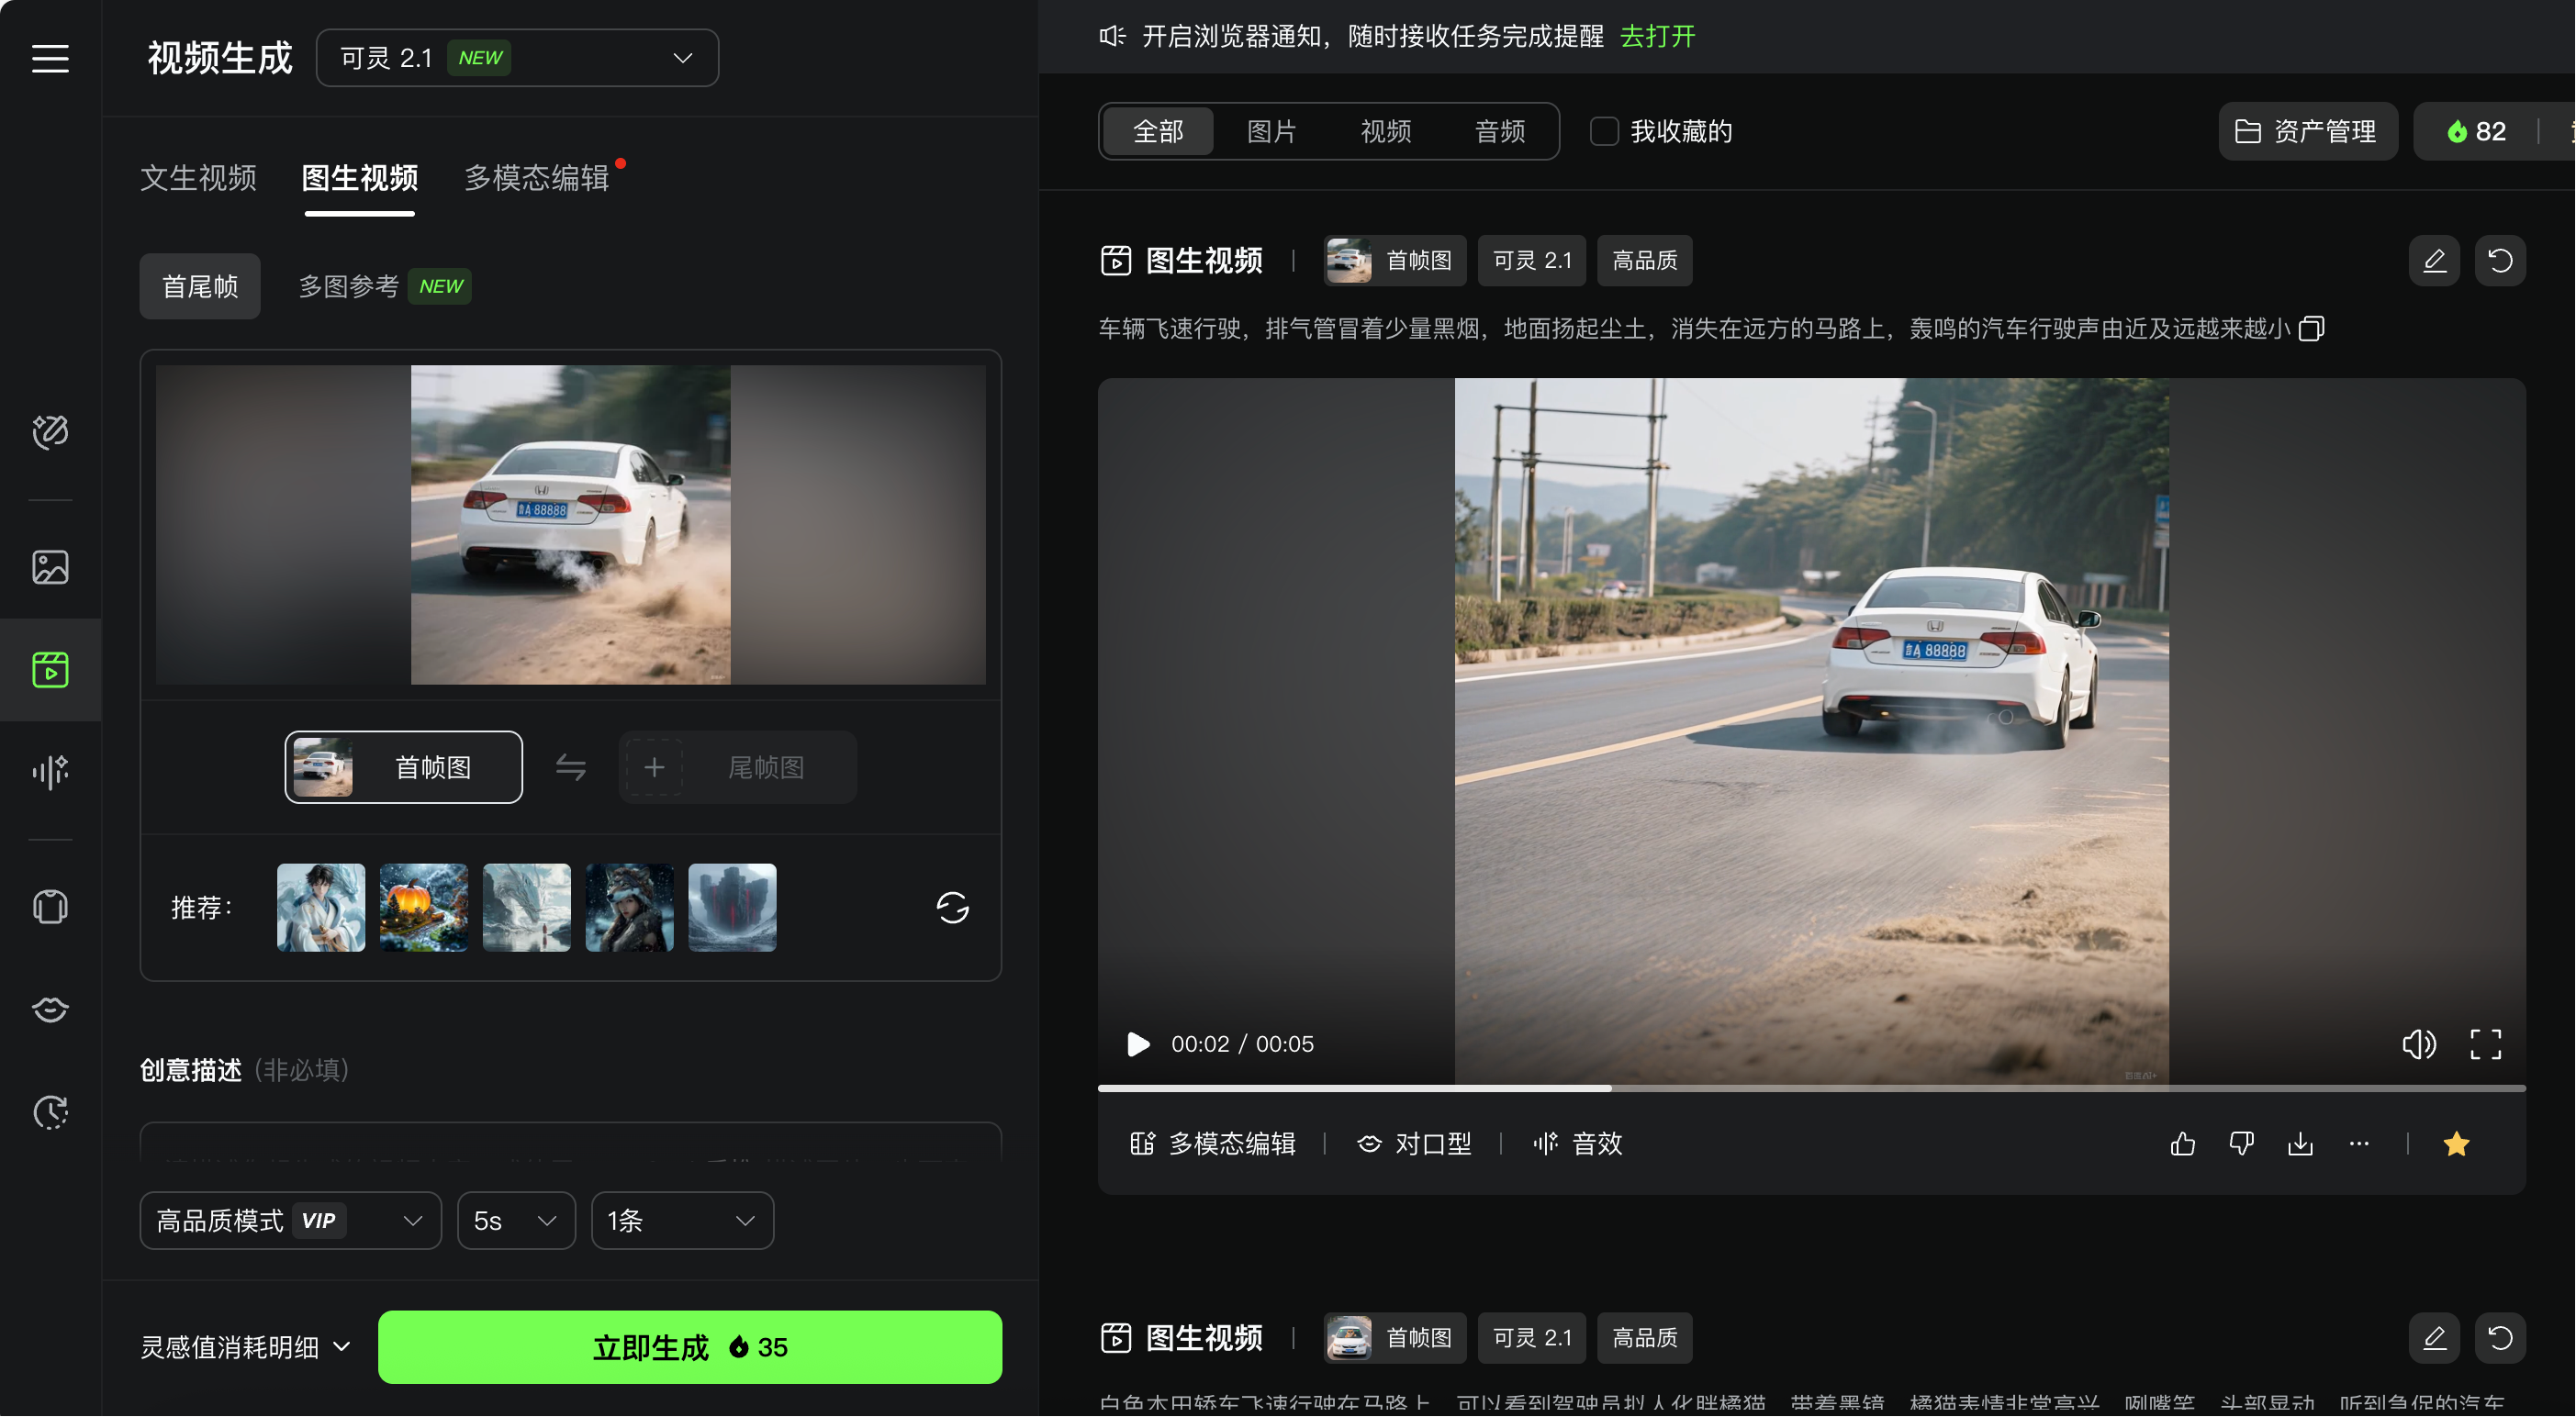
Task: Regenerate the first 图生视频 result
Action: pyautogui.click(x=2500, y=261)
